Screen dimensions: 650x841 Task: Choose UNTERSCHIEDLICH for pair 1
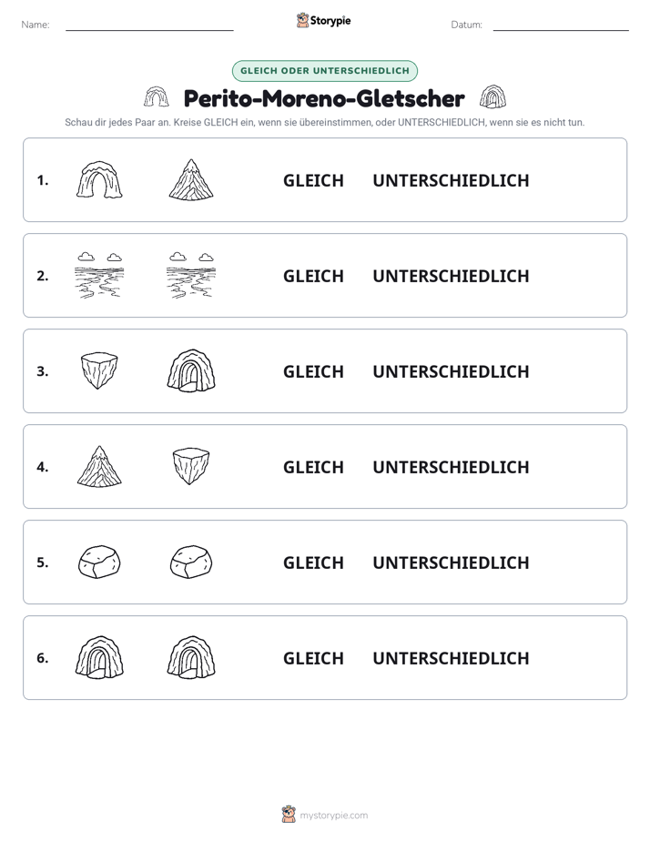point(451,181)
